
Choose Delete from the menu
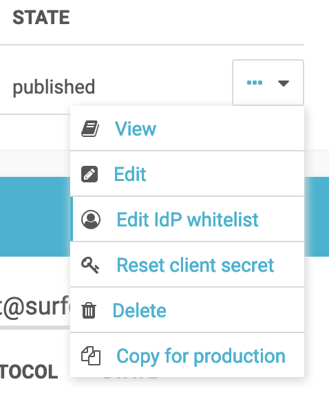[x=139, y=310]
